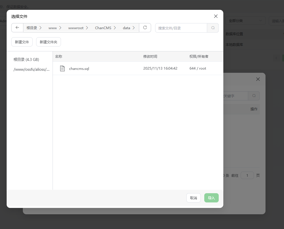Image resolution: width=284 pixels, height=229 pixels.
Task: Click the green 导入 button
Action: point(211,198)
